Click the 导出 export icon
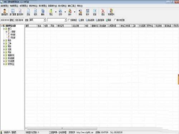Viewport: 179px width, 134px height. pyautogui.click(x=51, y=12)
